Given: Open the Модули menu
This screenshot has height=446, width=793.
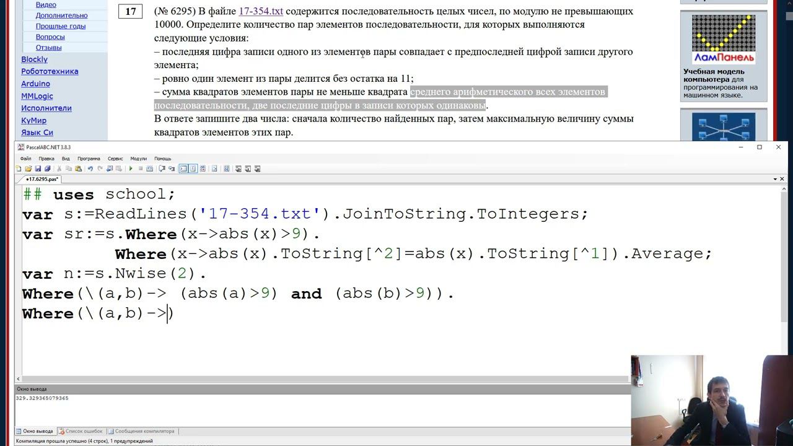Looking at the screenshot, I should [139, 159].
